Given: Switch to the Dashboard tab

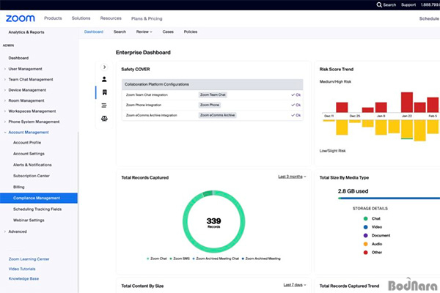Looking at the screenshot, I should pyautogui.click(x=94, y=31).
